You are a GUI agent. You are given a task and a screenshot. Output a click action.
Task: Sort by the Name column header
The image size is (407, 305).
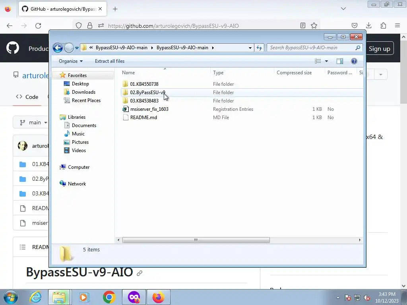165,73
